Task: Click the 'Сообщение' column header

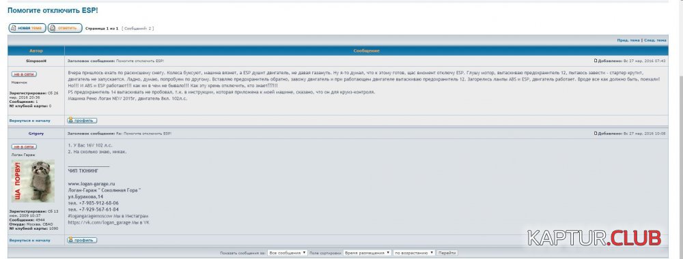Action: point(366,51)
